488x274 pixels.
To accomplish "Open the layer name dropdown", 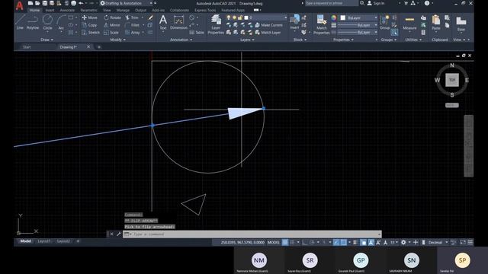I will click(x=256, y=18).
